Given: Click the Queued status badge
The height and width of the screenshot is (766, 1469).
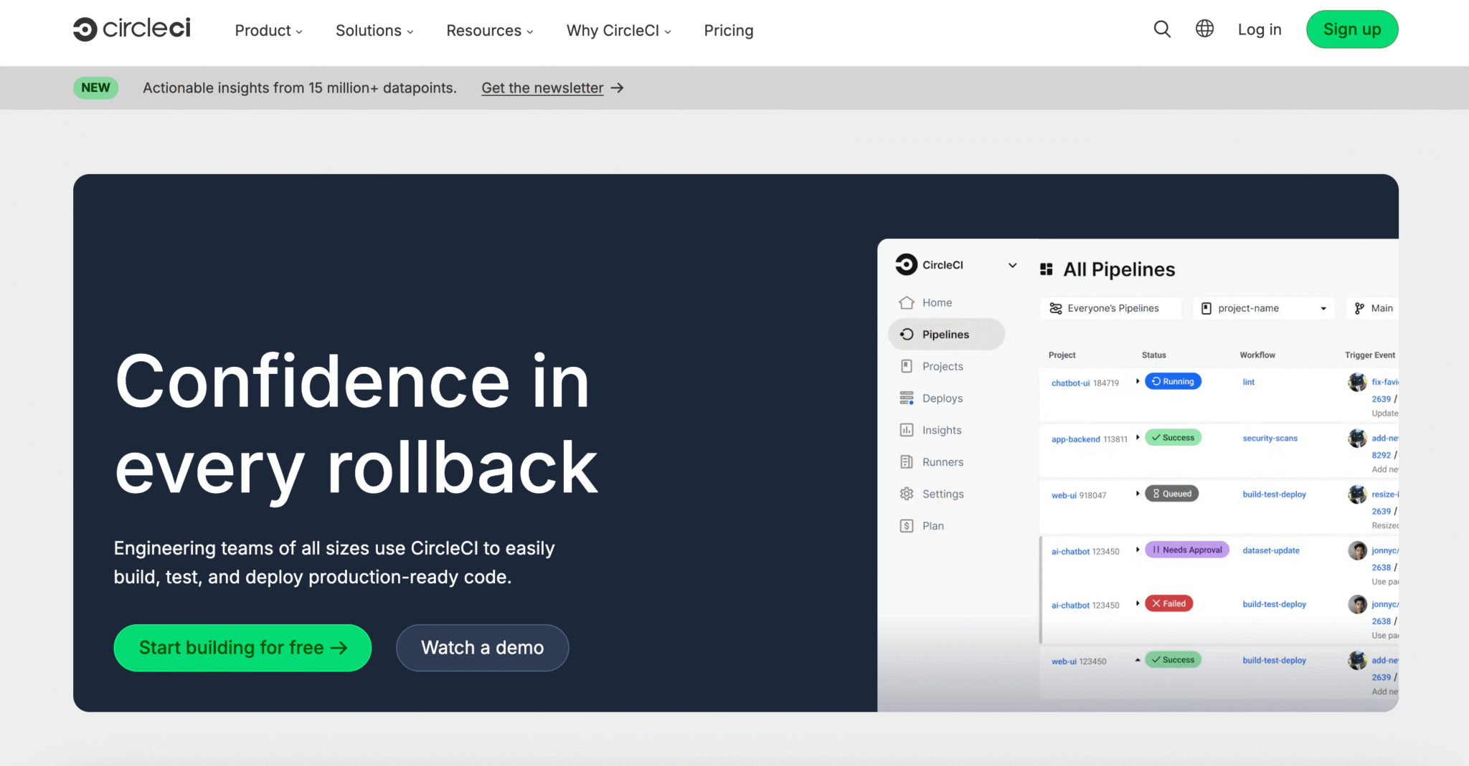Looking at the screenshot, I should 1171,494.
